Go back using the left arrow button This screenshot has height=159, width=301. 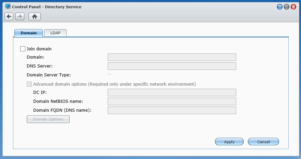pos(9,16)
